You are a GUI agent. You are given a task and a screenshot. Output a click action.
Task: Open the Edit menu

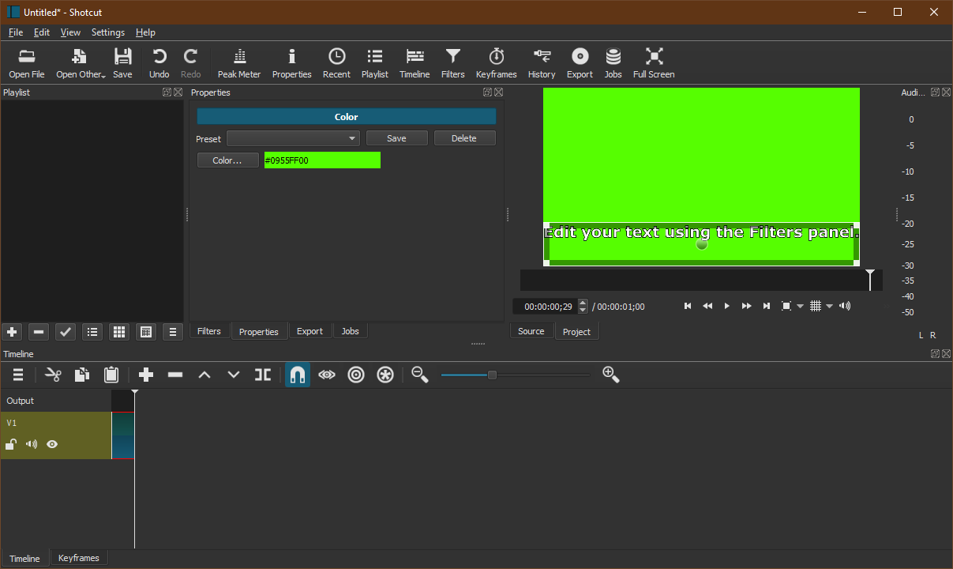42,32
